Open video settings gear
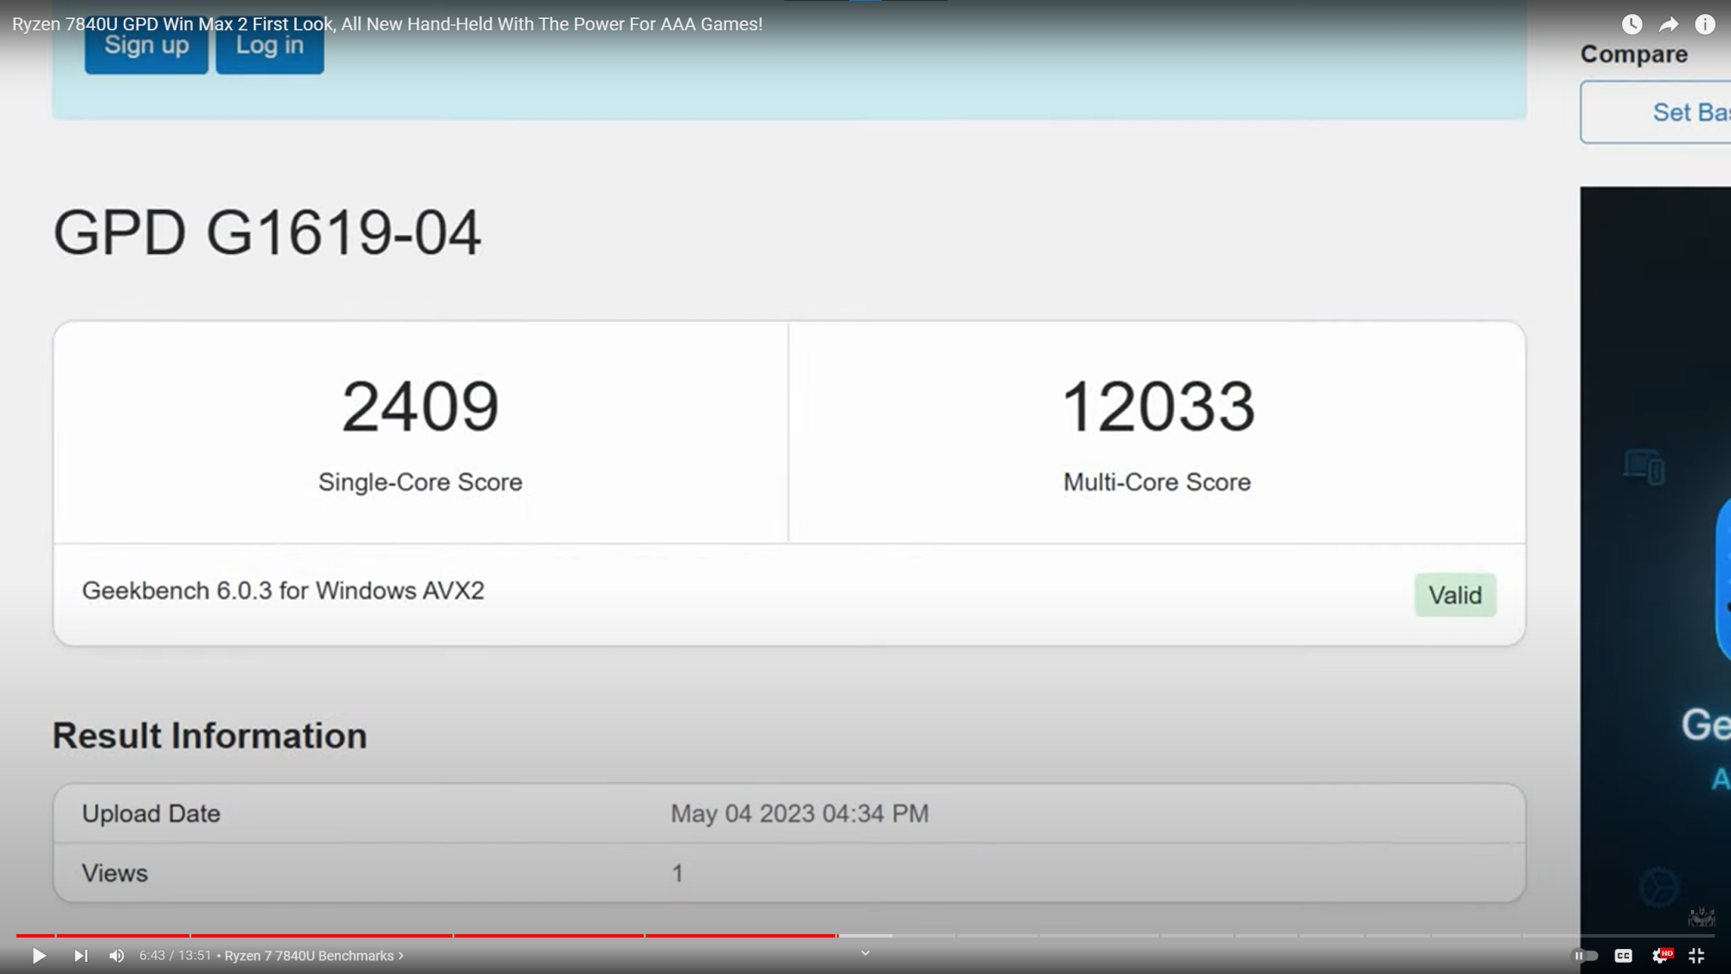The image size is (1731, 974). tap(1661, 956)
